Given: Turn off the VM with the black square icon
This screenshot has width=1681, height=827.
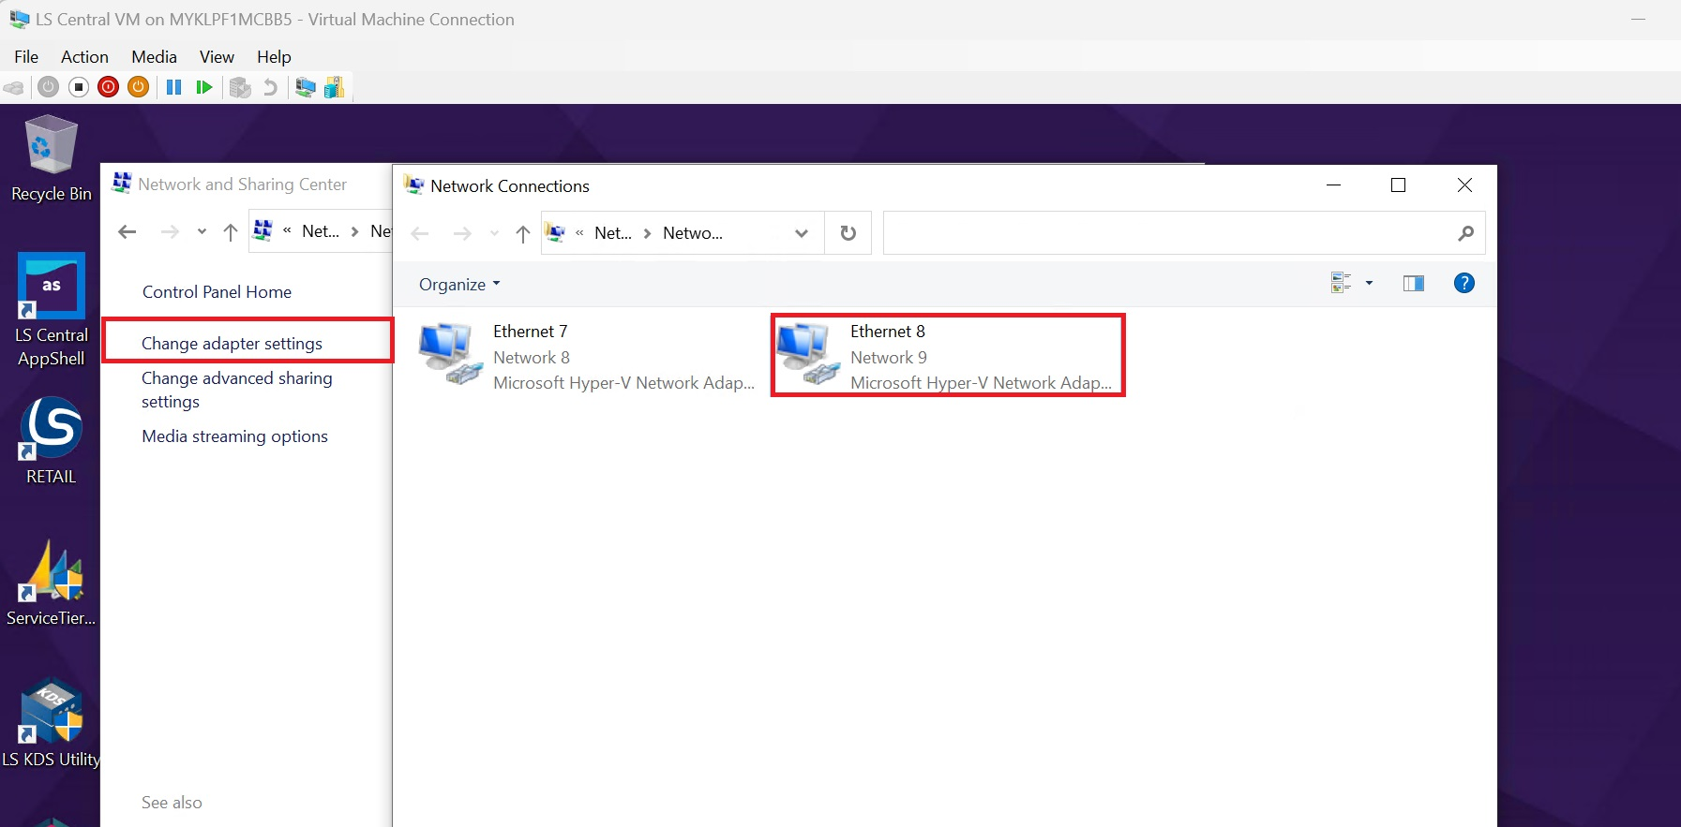Looking at the screenshot, I should tap(79, 87).
